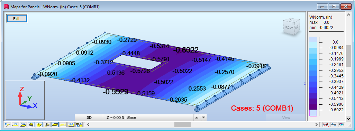Click the -0.0918 value label

pos(256,66)
